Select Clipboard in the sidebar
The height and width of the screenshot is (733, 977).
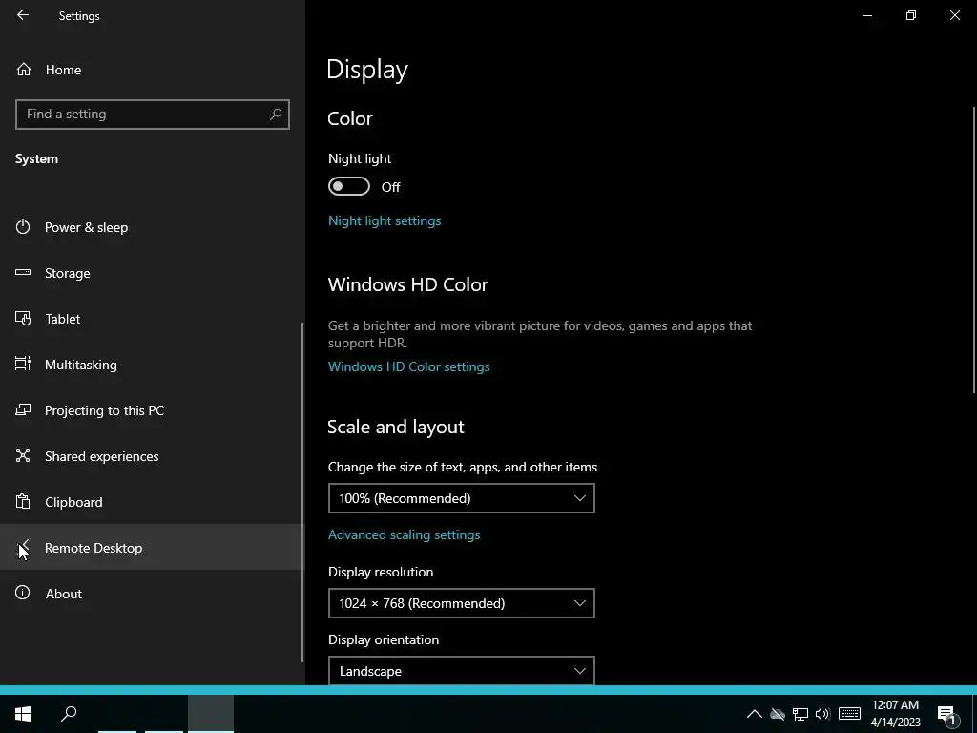pyautogui.click(x=153, y=502)
